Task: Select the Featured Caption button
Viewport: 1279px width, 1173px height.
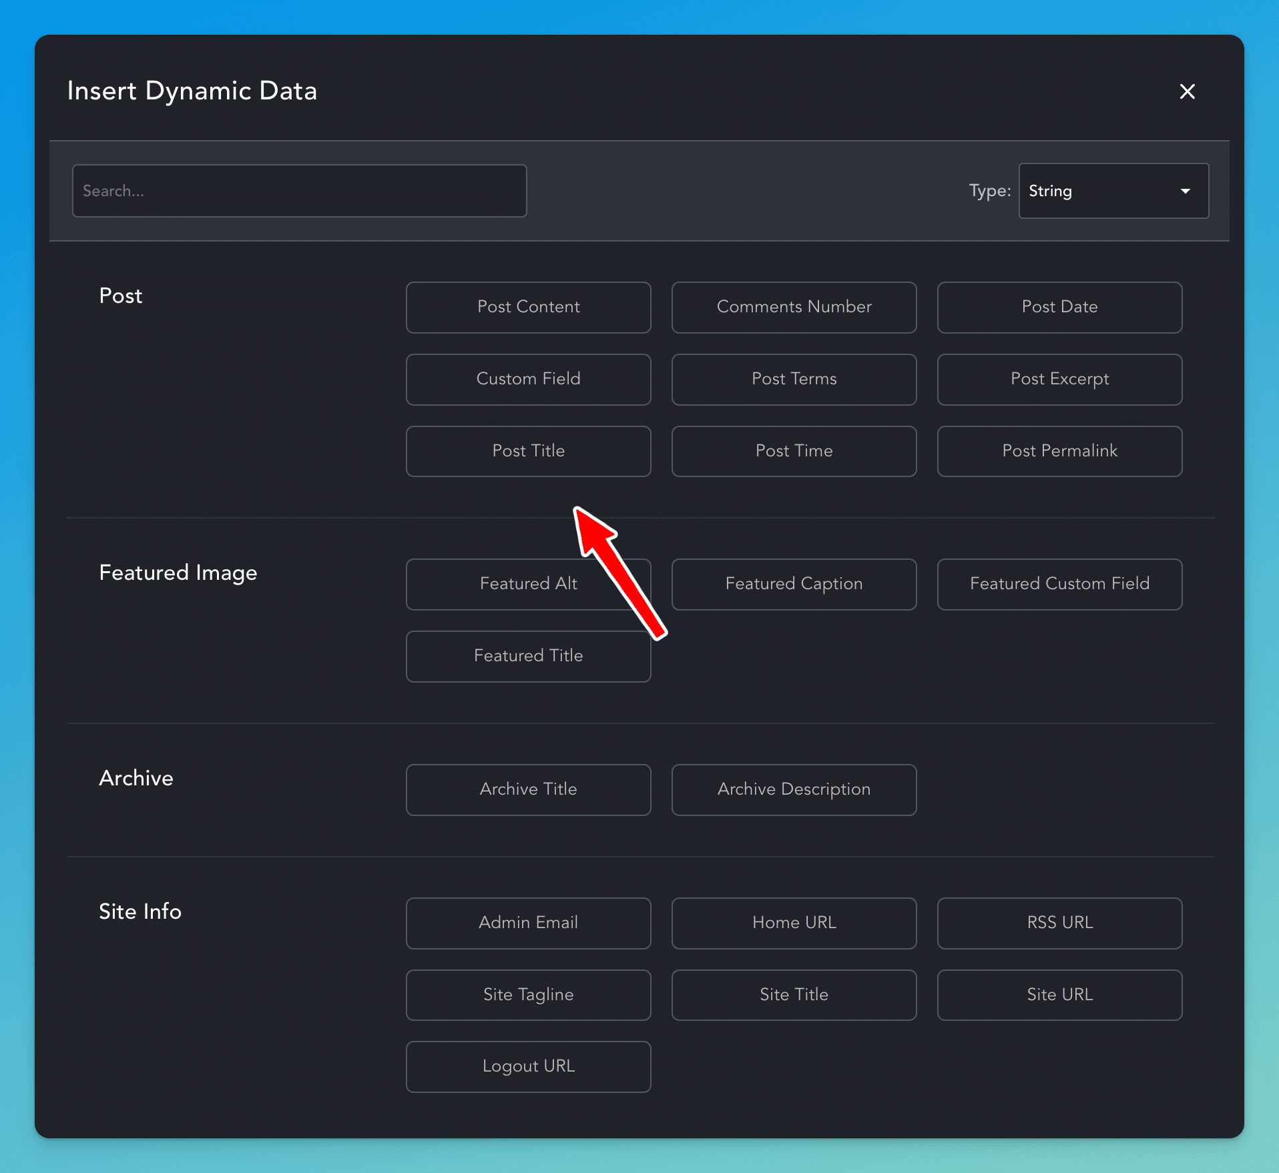Action: tap(794, 584)
